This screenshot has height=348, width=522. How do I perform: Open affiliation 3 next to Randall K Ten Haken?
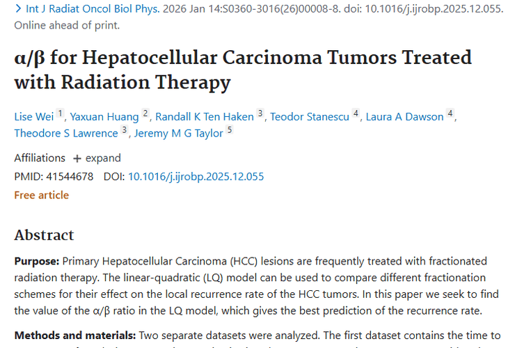point(260,113)
